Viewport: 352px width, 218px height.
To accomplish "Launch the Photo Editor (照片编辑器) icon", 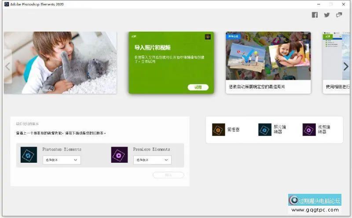I will click(x=265, y=129).
